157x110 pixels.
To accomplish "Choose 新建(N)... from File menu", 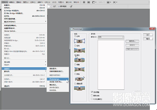I will coord(24,5).
